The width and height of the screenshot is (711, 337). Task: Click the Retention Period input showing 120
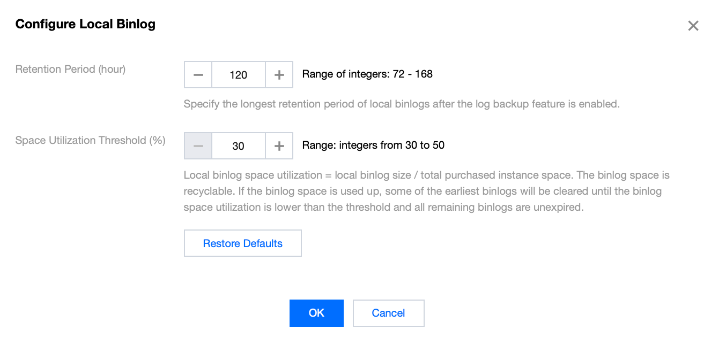pyautogui.click(x=239, y=75)
